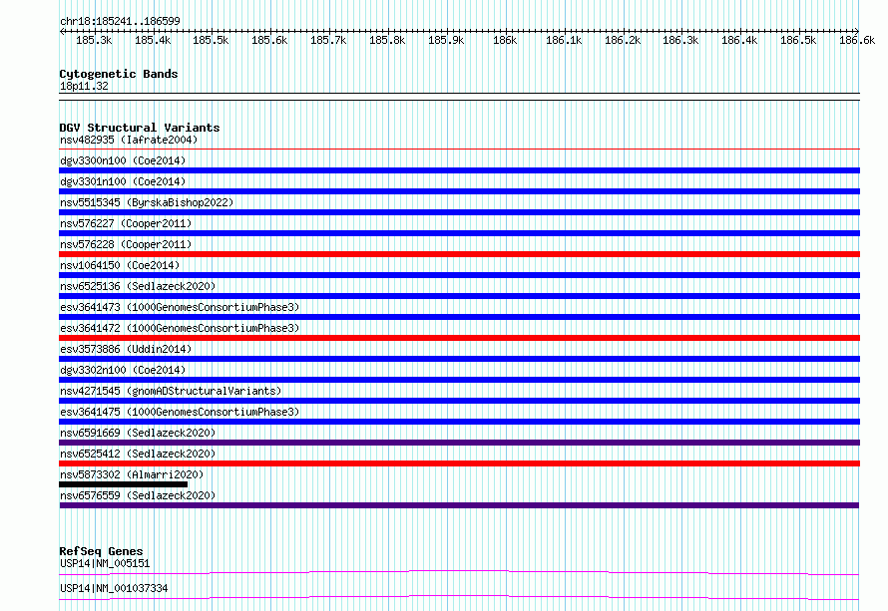Click the 185.3k ruler tick label
Screen dimensions: 888x611
(x=94, y=40)
